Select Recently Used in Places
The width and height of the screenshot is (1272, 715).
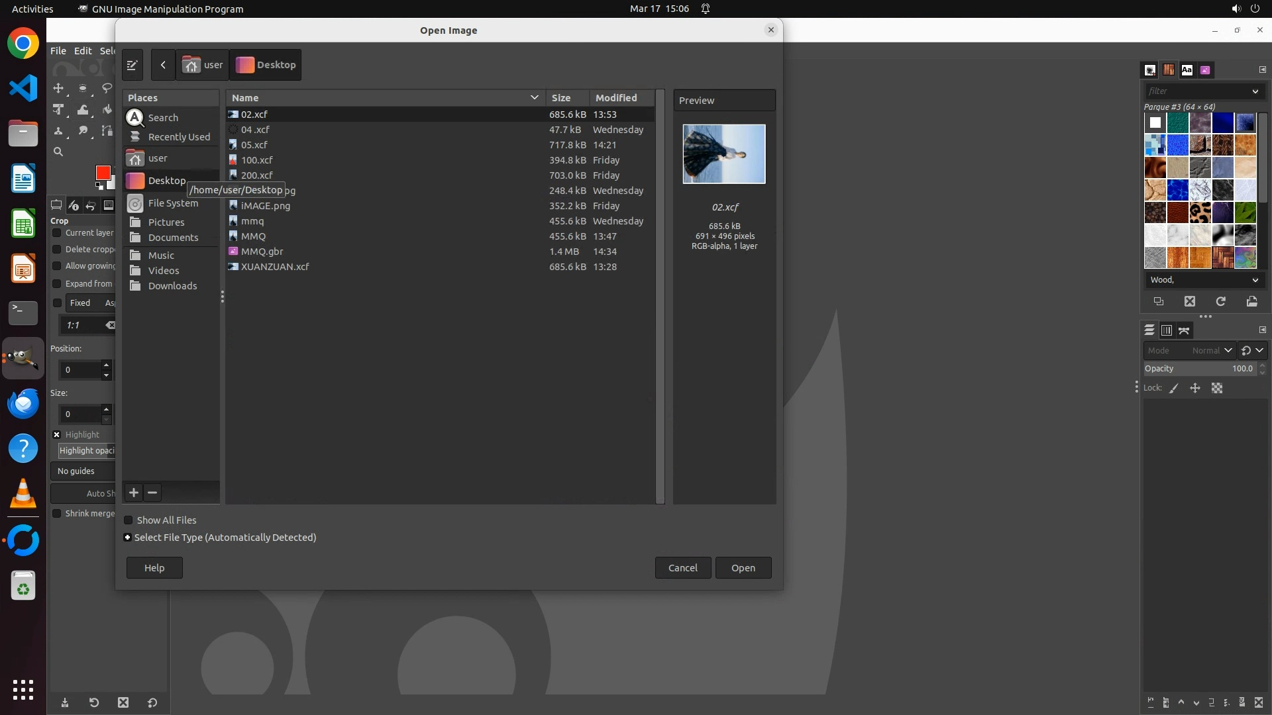click(178, 137)
